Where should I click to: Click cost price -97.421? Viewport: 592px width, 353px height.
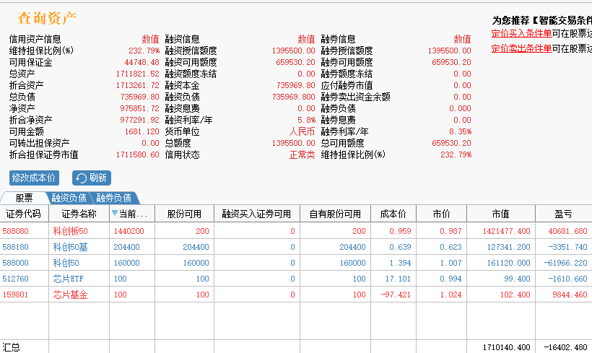(x=396, y=295)
